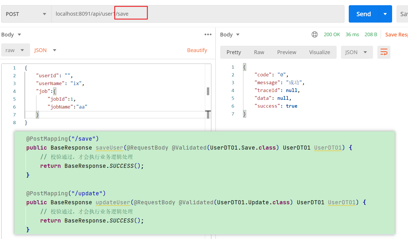This screenshot has height=239, width=408.
Task: Click the "userName" key in the request body
Action: tap(51, 83)
